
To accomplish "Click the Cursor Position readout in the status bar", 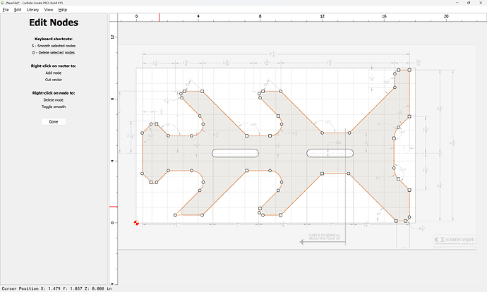I will tap(56, 288).
